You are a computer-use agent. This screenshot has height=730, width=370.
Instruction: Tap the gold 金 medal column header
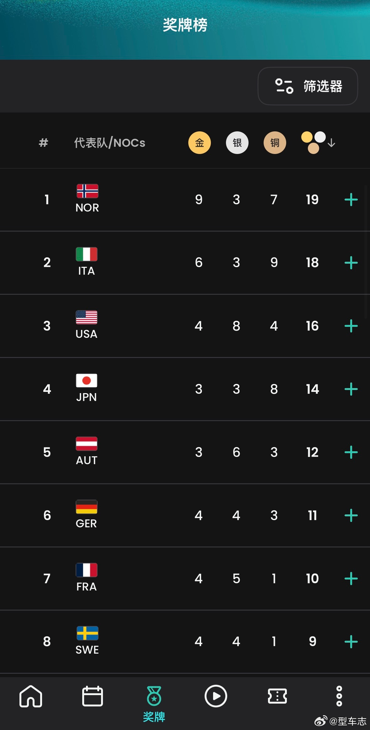(199, 143)
